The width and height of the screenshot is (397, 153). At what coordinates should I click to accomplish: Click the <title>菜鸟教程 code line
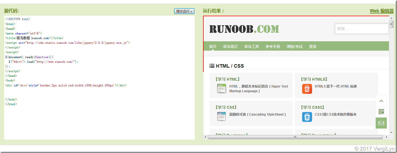34,38
